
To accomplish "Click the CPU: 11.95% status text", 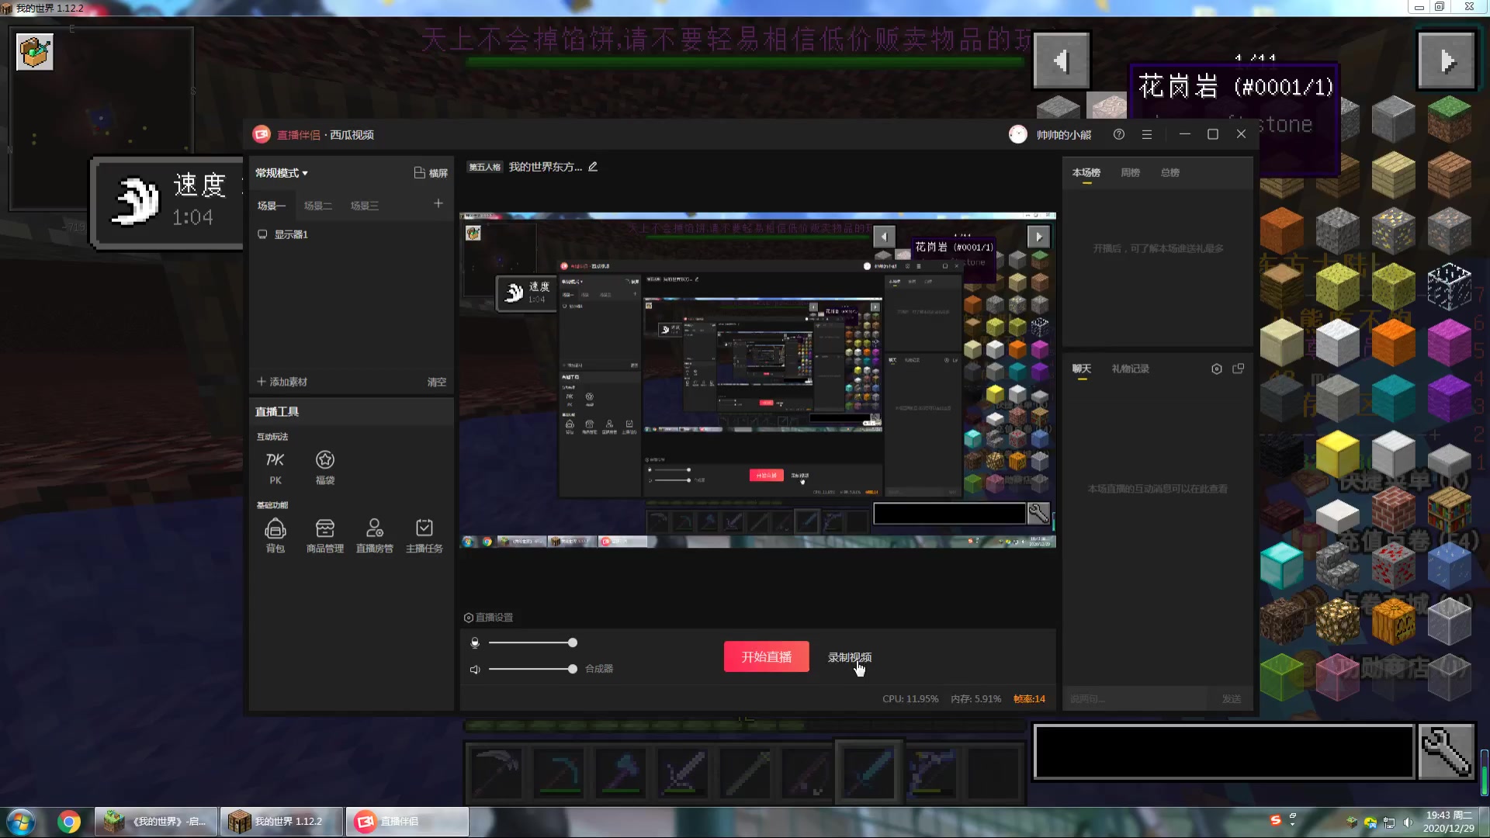I will pyautogui.click(x=910, y=699).
